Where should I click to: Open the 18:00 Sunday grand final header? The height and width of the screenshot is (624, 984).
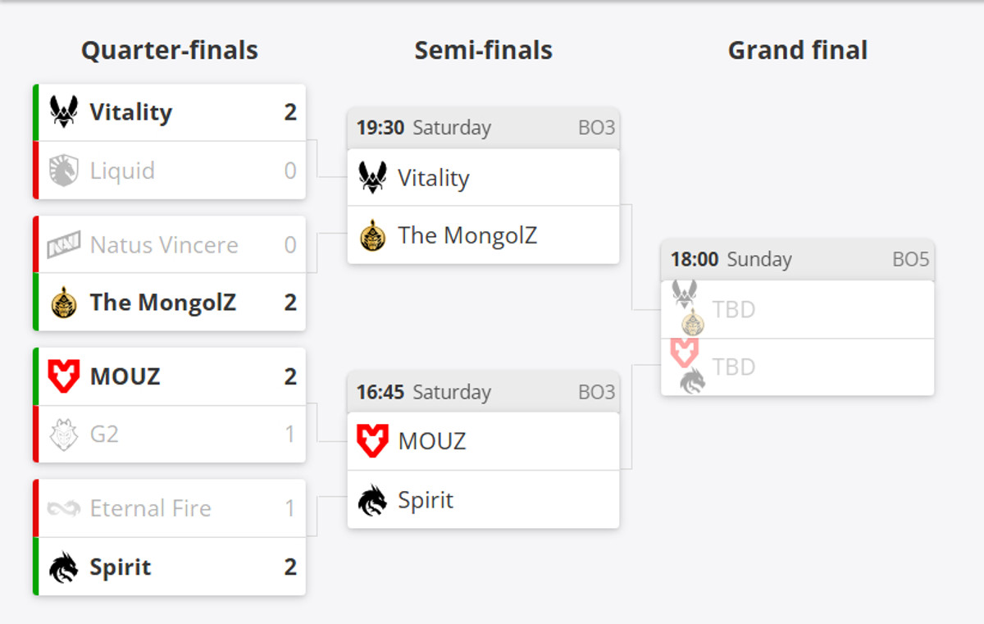click(797, 260)
